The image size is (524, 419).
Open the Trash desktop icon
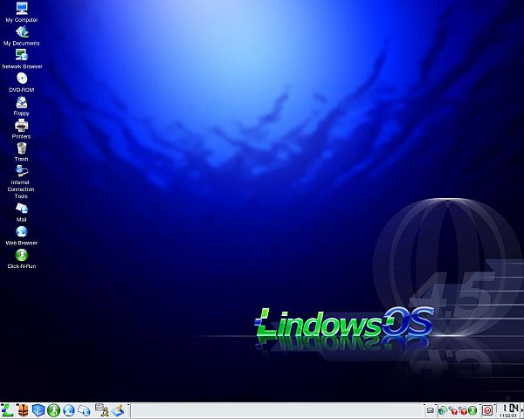[21, 148]
